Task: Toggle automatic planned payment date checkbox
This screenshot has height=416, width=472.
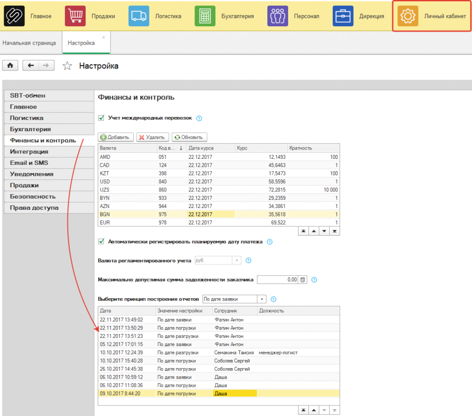Action: pos(101,242)
